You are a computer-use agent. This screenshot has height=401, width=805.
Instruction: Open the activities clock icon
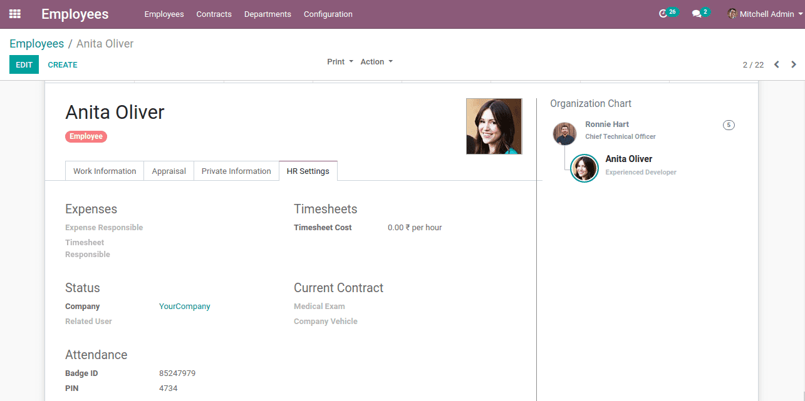coord(663,14)
